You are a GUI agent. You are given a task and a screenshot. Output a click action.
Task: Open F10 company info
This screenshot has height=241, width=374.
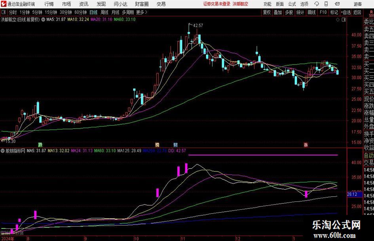pyautogui.click(x=323, y=12)
